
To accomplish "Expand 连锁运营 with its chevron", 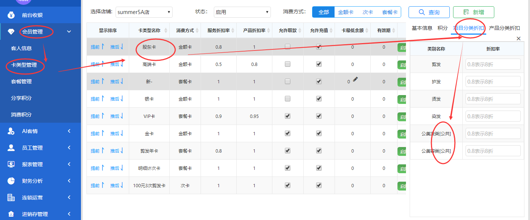I will tap(69, 198).
